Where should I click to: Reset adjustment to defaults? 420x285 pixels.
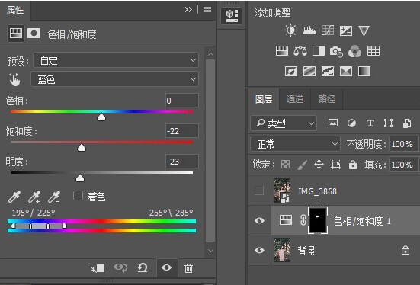coord(143,267)
